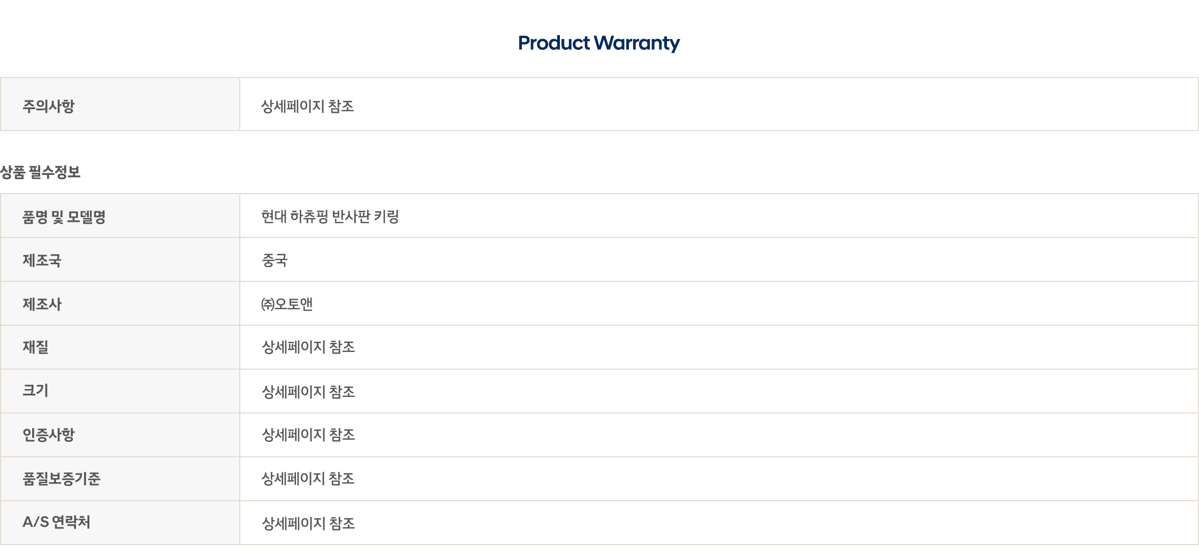Click the 상세페이지 참조 value beside A/S 연락처
This screenshot has height=559, width=1199.
pos(308,523)
